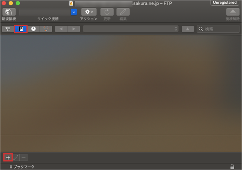Add a new bookmark with plus button
The width and height of the screenshot is (242, 170).
[x=8, y=157]
